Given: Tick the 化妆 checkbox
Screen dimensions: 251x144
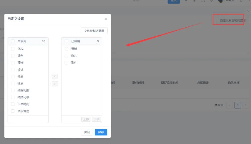Looking at the screenshot, I should click(x=13, y=49).
